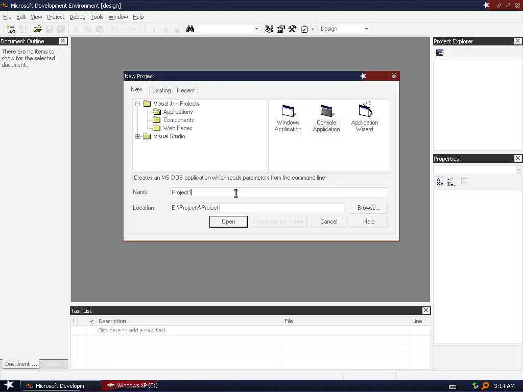The width and height of the screenshot is (523, 392).
Task: Select Visual J++ Projects tree item
Action: (176, 104)
